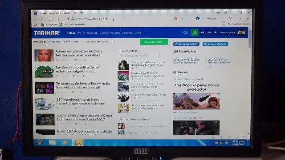
Task: Open the Tops menu item
Action: (138, 33)
